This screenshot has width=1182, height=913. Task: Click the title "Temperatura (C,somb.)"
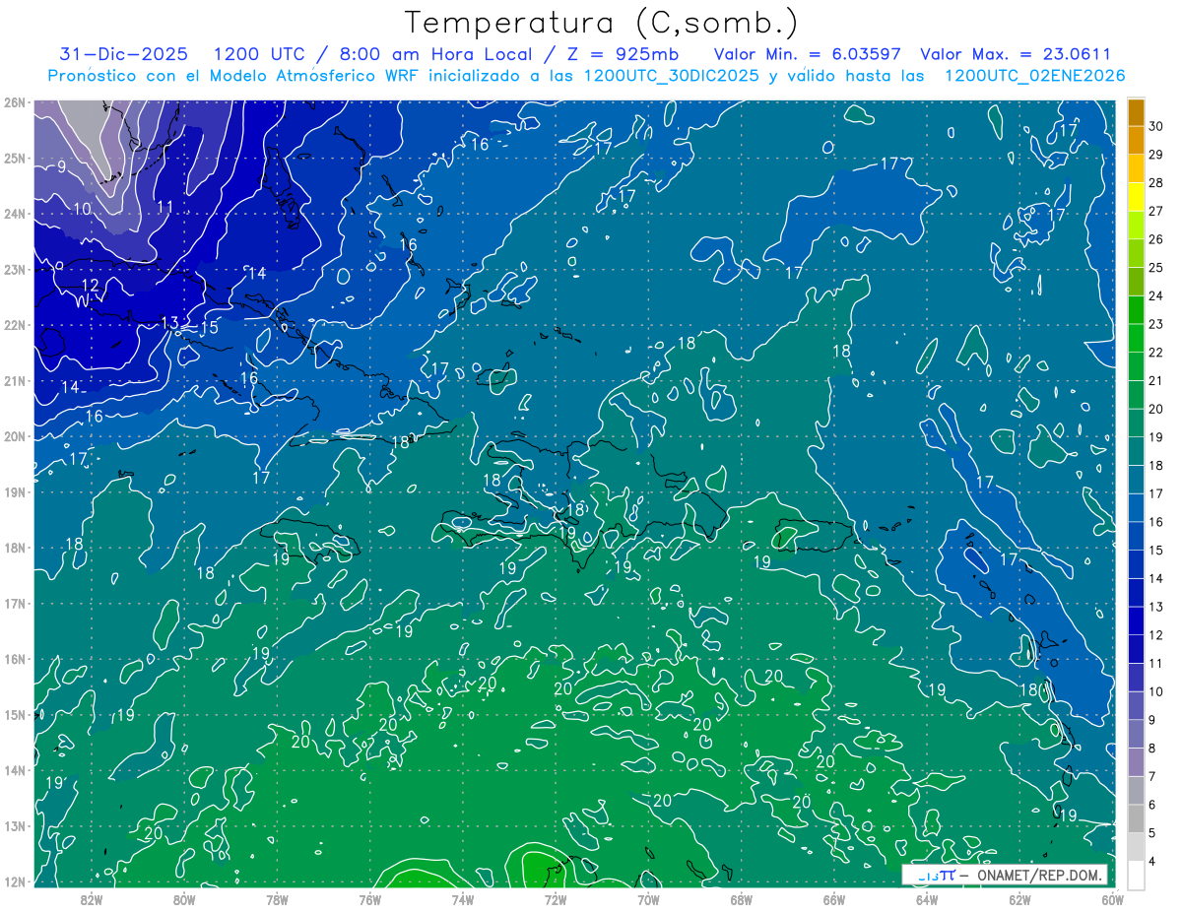click(602, 23)
